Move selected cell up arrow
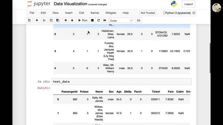The height and width of the screenshot is (125, 223). (66, 20)
